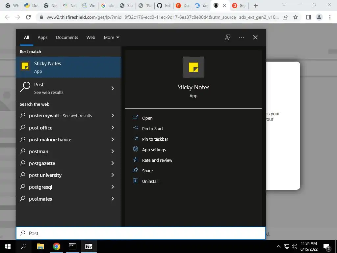Click the trash icon beside Uninstall
337x253 pixels.
(x=135, y=181)
